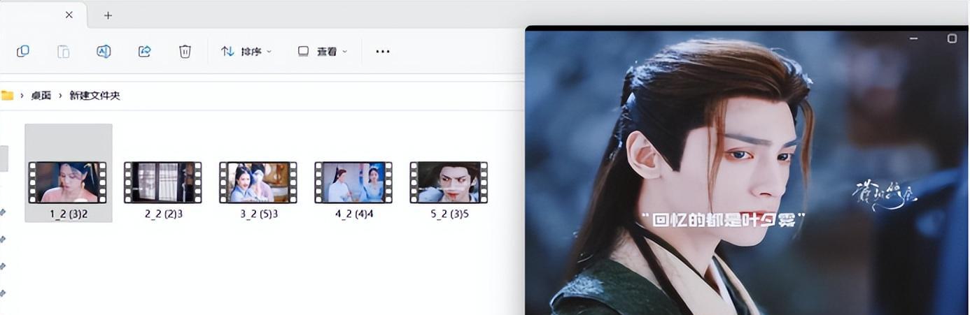Select video thumbnail 2_2 (2)3

point(163,182)
